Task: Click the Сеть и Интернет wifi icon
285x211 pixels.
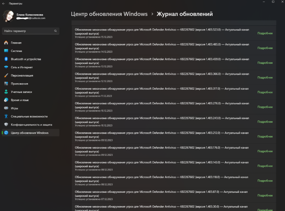Action: [6, 67]
